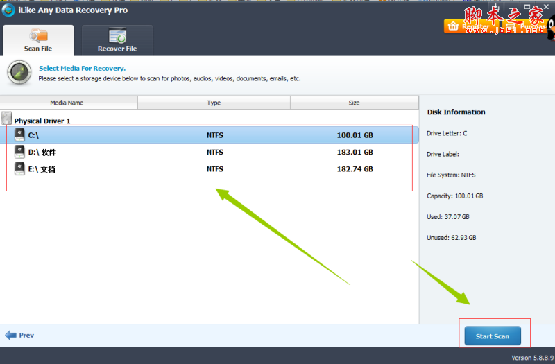Click the Select Media For Recovery heading
Screen dimensions: 555x364
[82, 68]
